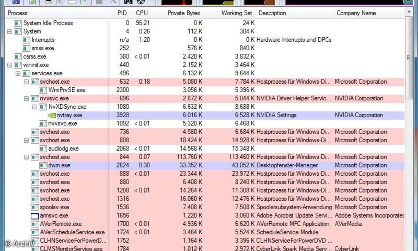The image size is (418, 251).
Task: Click the icon of svchost.exe PID 1208
Action: (35, 190)
